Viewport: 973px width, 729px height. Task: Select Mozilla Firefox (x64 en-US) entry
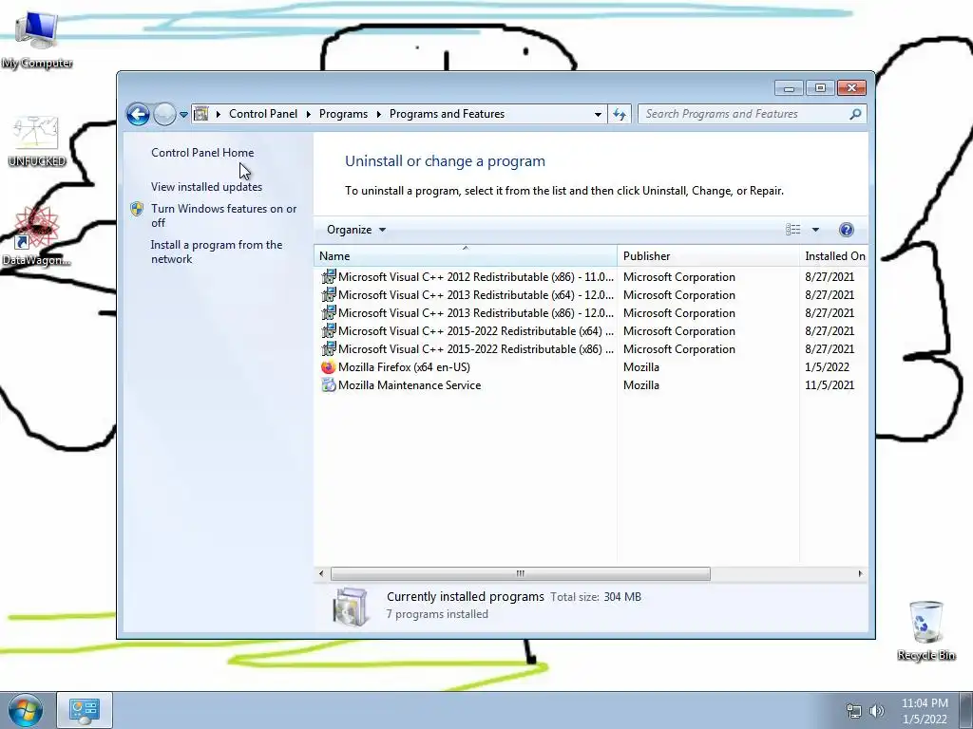[591, 367]
